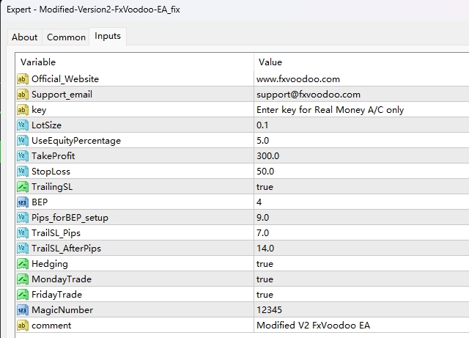Select the TrailSL_AfterPips variable name
The width and height of the screenshot is (469, 338).
67,249
